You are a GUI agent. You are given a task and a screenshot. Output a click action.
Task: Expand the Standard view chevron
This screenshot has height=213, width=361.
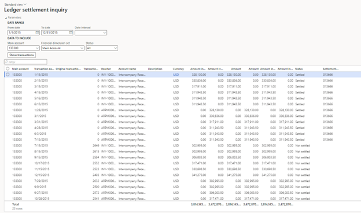click(25, 5)
